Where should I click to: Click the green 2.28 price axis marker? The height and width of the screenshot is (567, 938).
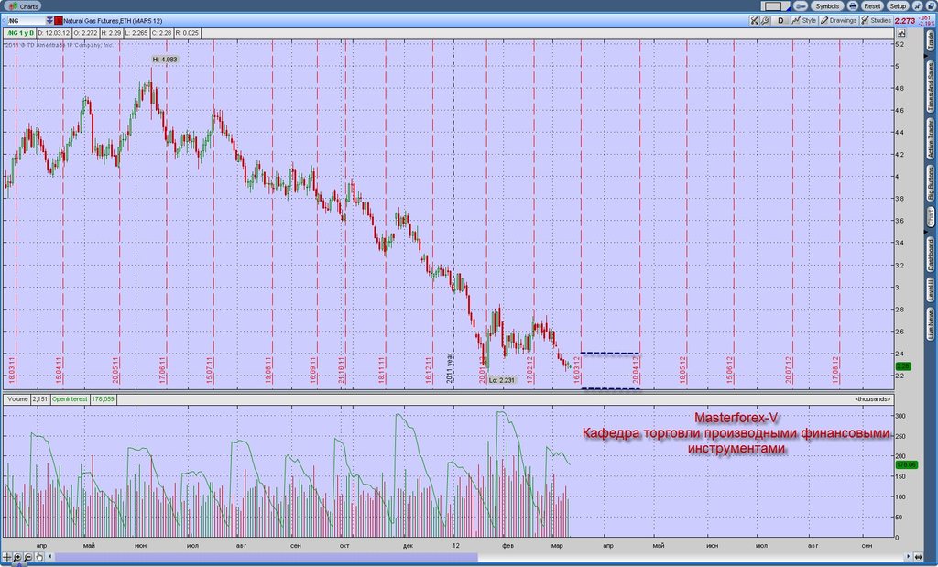point(903,366)
